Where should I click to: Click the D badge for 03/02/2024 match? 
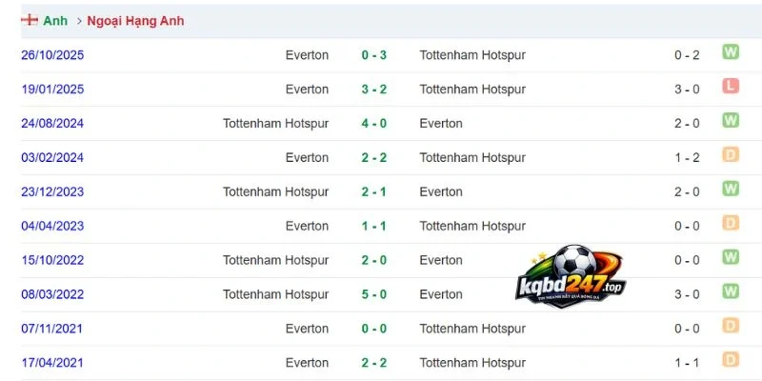(731, 154)
